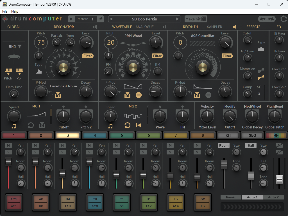Select engine tab 5
The image size is (288, 216).
pos(122,135)
